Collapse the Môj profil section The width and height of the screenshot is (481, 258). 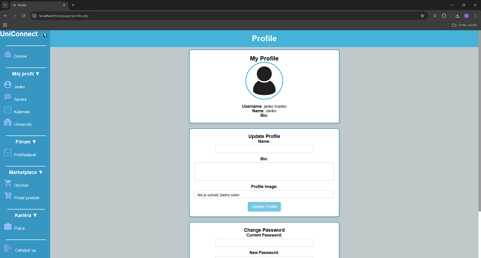26,74
